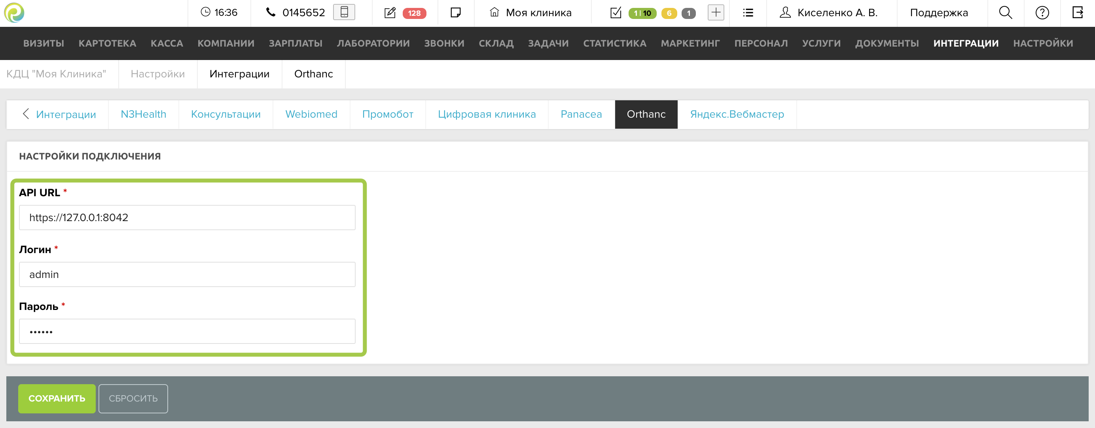Image resolution: width=1095 pixels, height=428 pixels.
Task: Switch to the Консультации tab
Action: point(226,114)
